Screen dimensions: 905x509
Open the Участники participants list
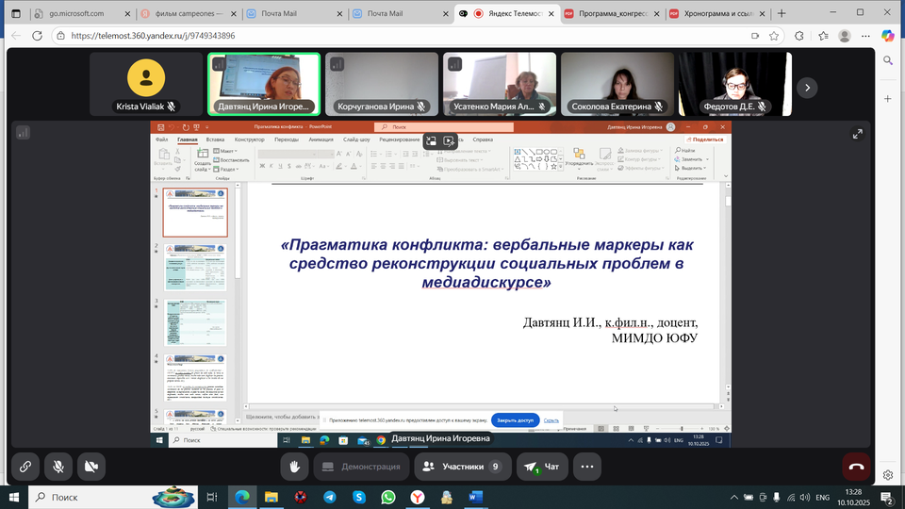pyautogui.click(x=462, y=466)
